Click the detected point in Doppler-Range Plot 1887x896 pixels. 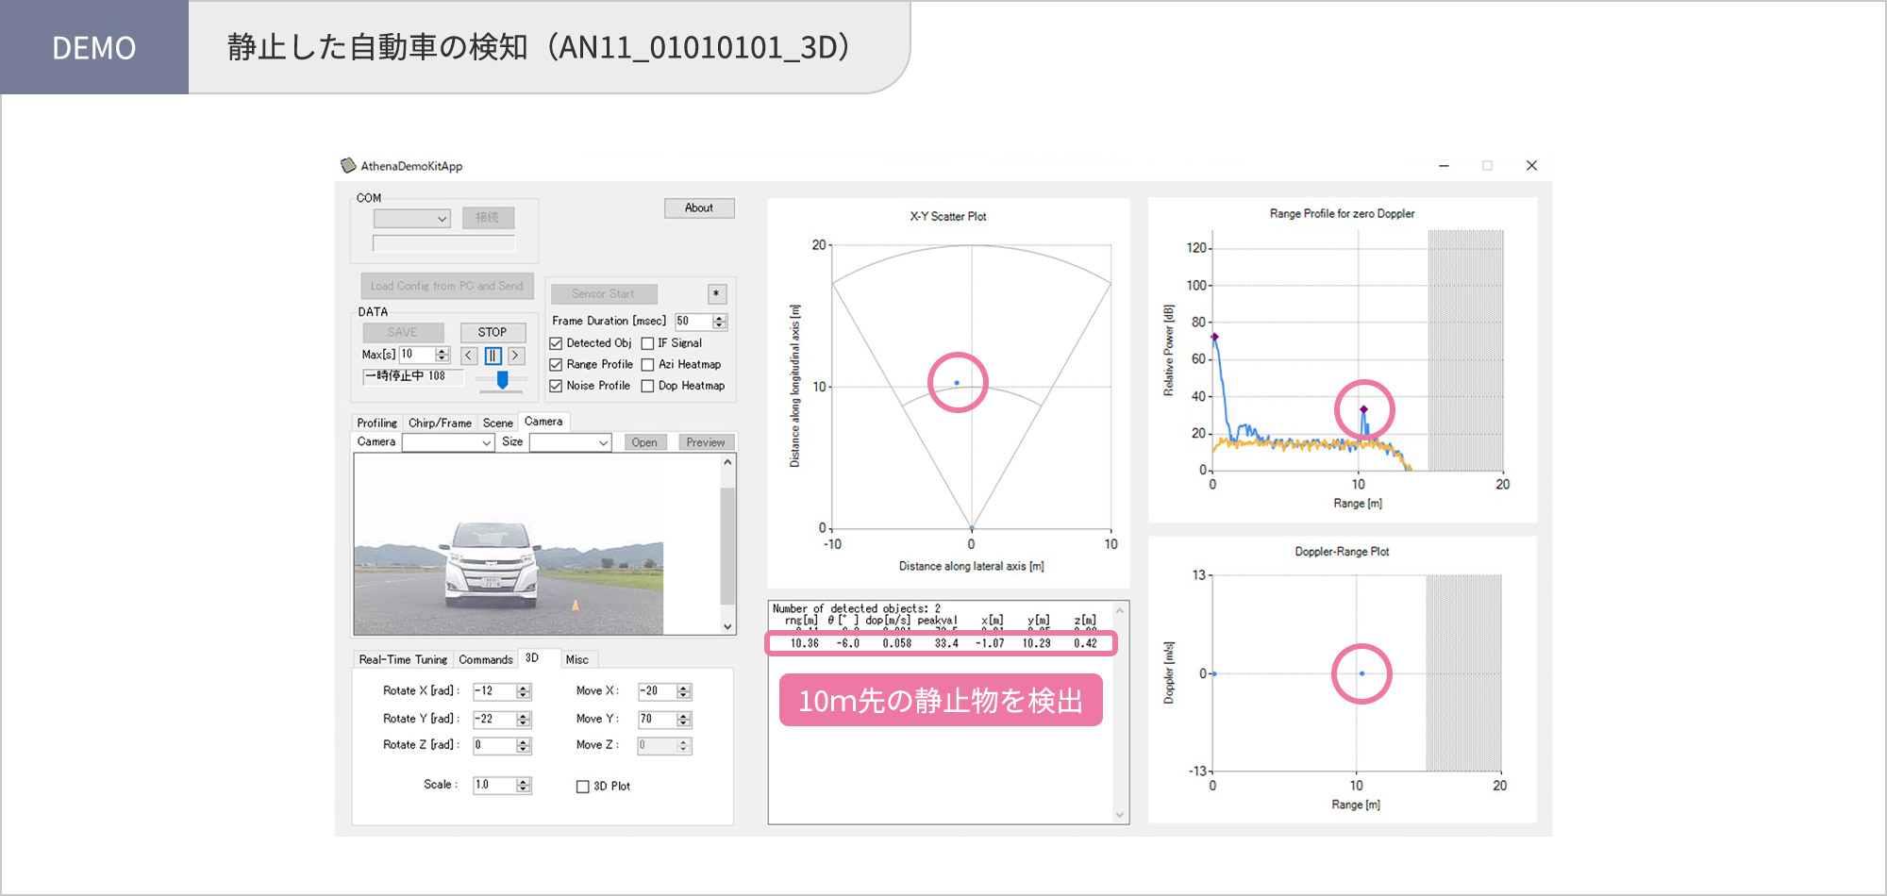(1361, 673)
